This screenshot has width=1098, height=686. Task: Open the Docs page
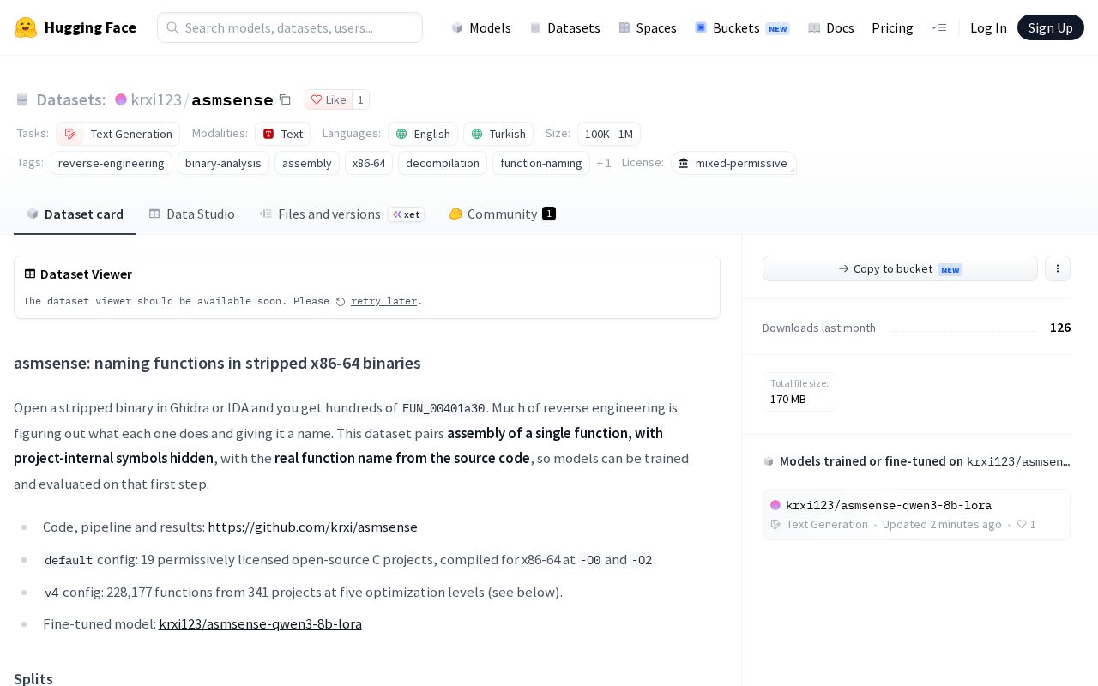click(831, 27)
